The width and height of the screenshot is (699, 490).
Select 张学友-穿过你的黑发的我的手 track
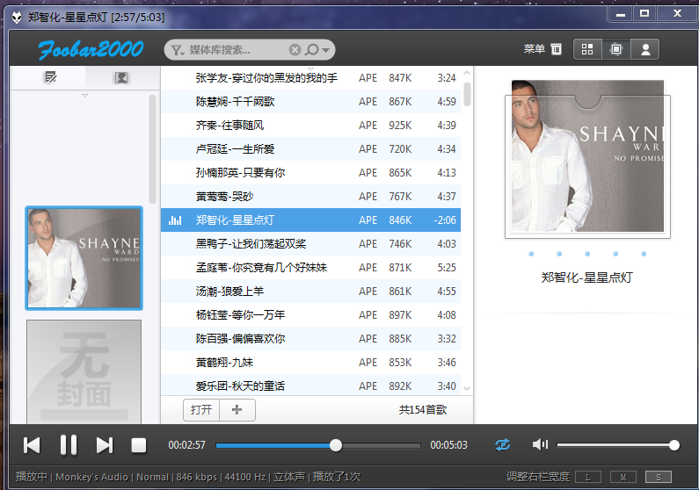(x=310, y=78)
